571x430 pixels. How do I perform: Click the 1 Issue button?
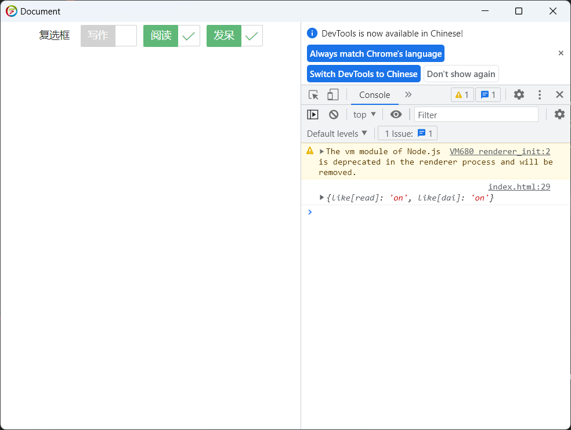coord(407,133)
